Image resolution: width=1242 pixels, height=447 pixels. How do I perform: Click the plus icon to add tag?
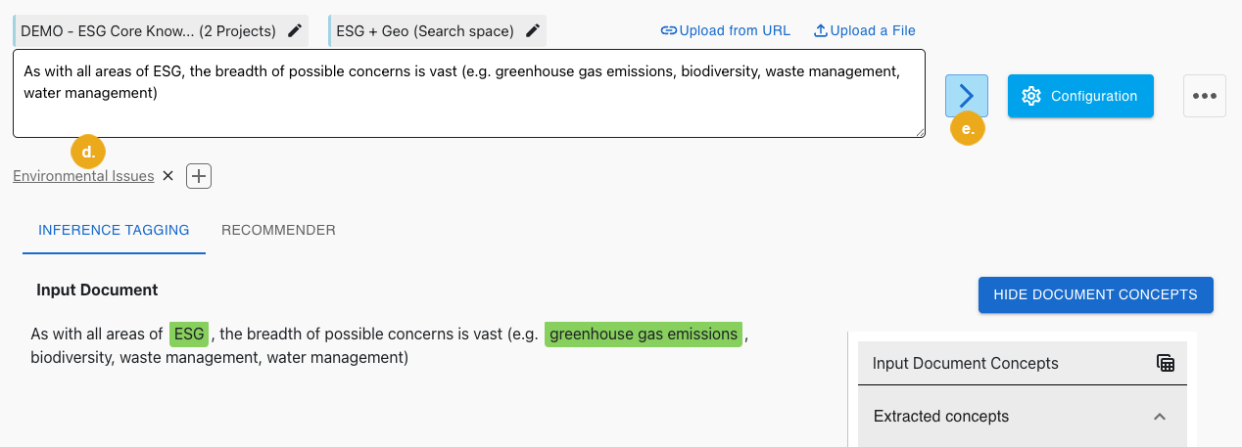[x=199, y=176]
